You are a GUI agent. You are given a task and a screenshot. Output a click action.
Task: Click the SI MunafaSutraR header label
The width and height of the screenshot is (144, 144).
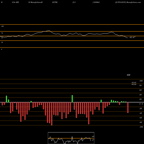pyautogui.click(x=35, y=2)
